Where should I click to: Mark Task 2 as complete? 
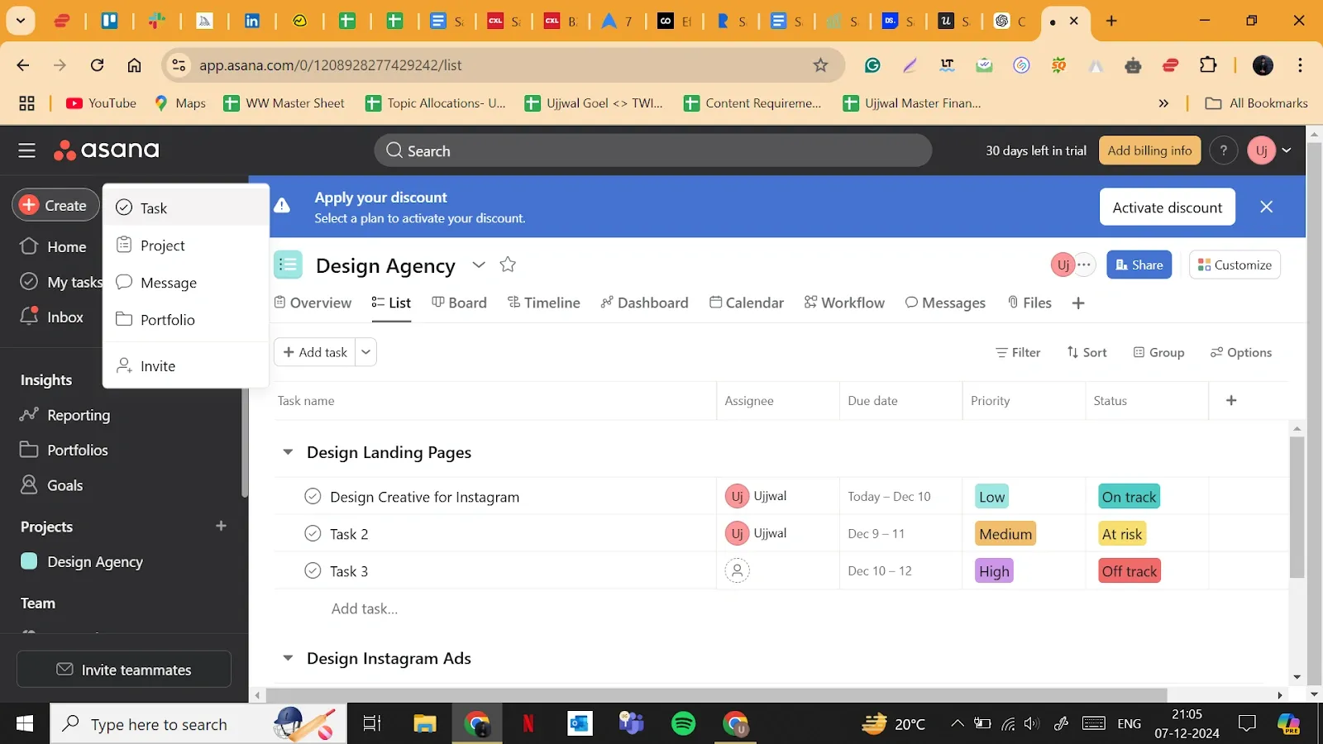[x=313, y=534]
